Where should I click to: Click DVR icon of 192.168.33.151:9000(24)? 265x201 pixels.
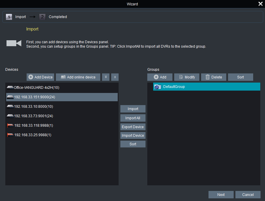point(10,97)
